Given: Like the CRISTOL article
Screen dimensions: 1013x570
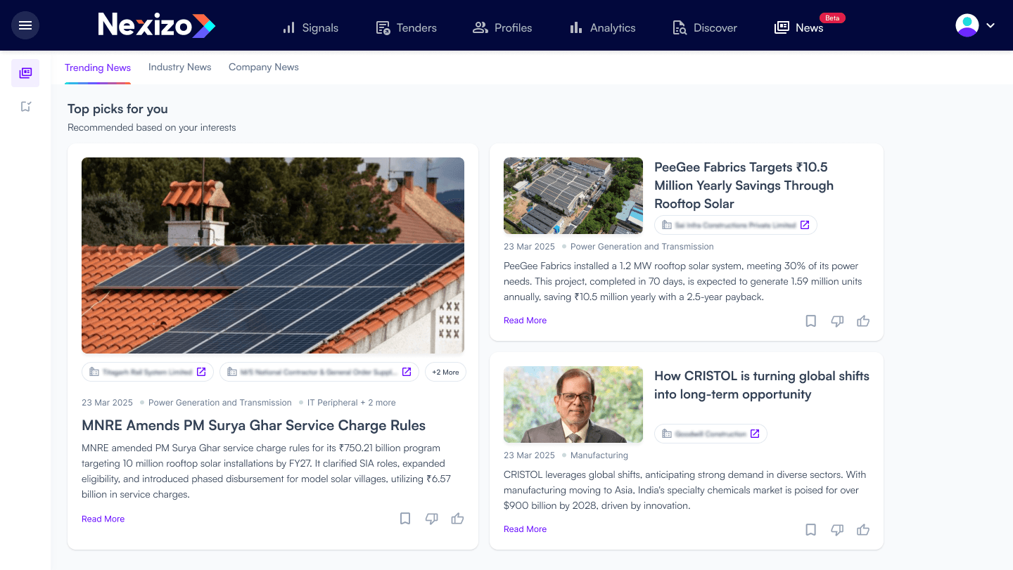Looking at the screenshot, I should (863, 530).
